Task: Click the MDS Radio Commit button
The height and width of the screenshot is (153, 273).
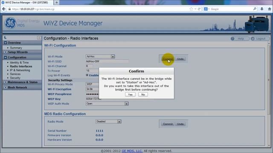Action: (x=168, y=124)
